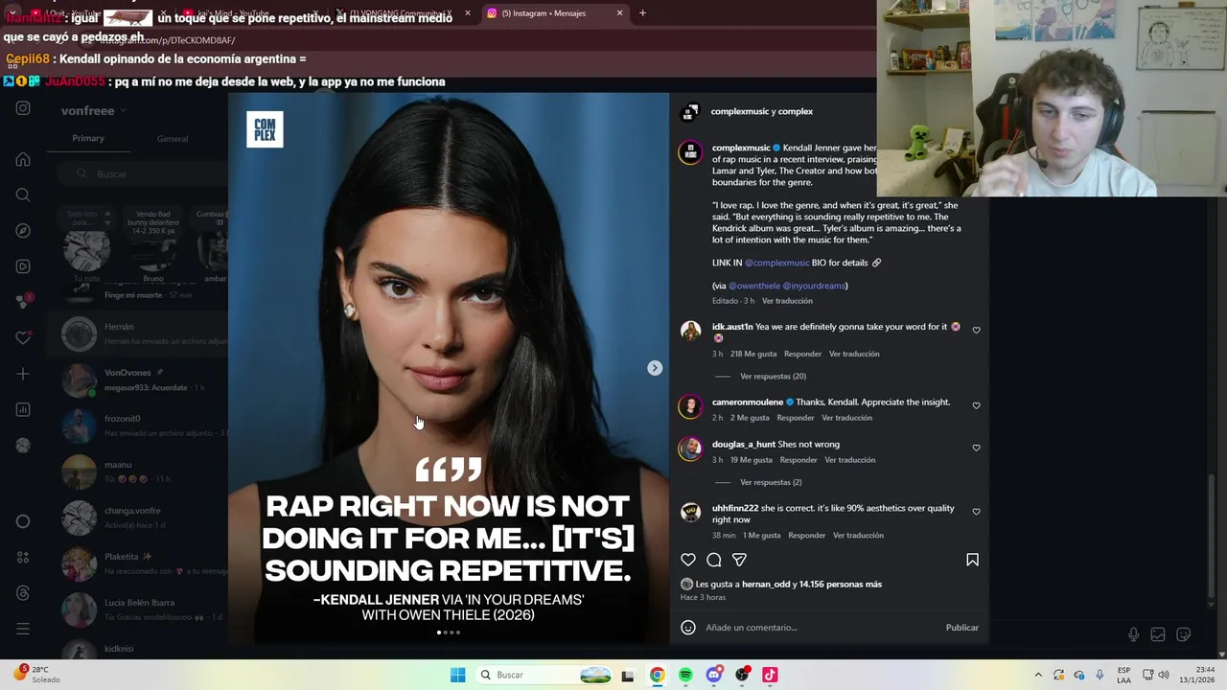Image resolution: width=1227 pixels, height=690 pixels.
Task: Open 14.156 personas más likes list
Action: 841,584
